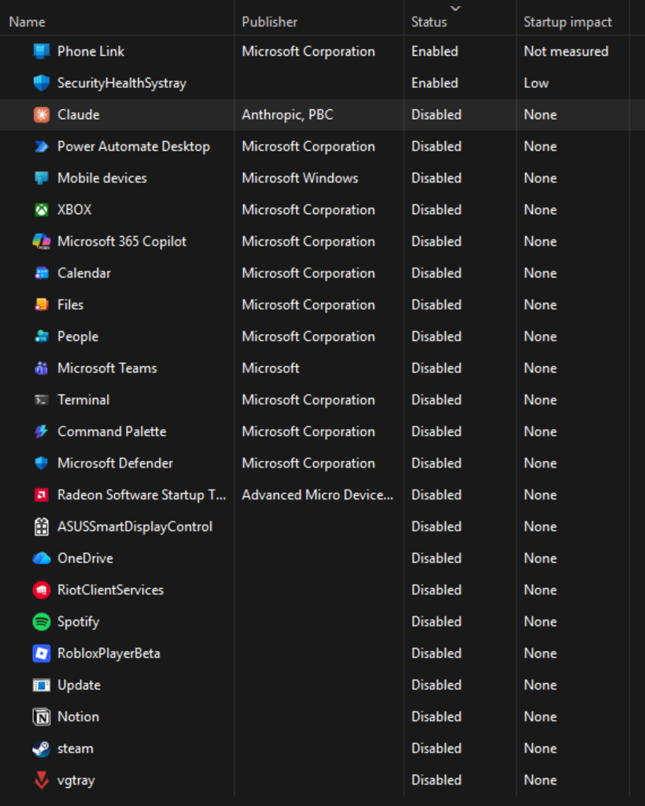Select Power Automate Desktop name text

[x=134, y=146]
